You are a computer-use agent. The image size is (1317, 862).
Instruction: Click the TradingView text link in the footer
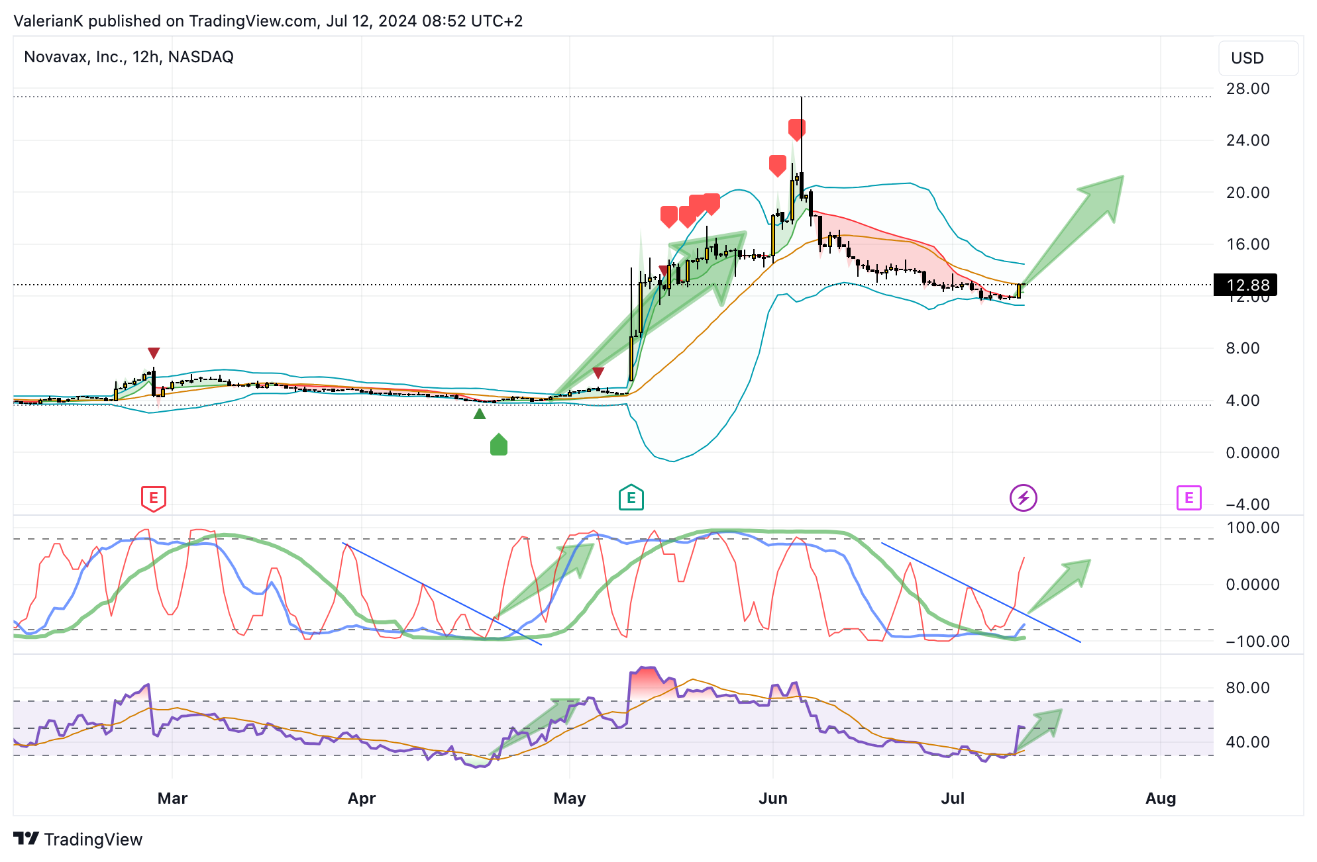[x=93, y=839]
